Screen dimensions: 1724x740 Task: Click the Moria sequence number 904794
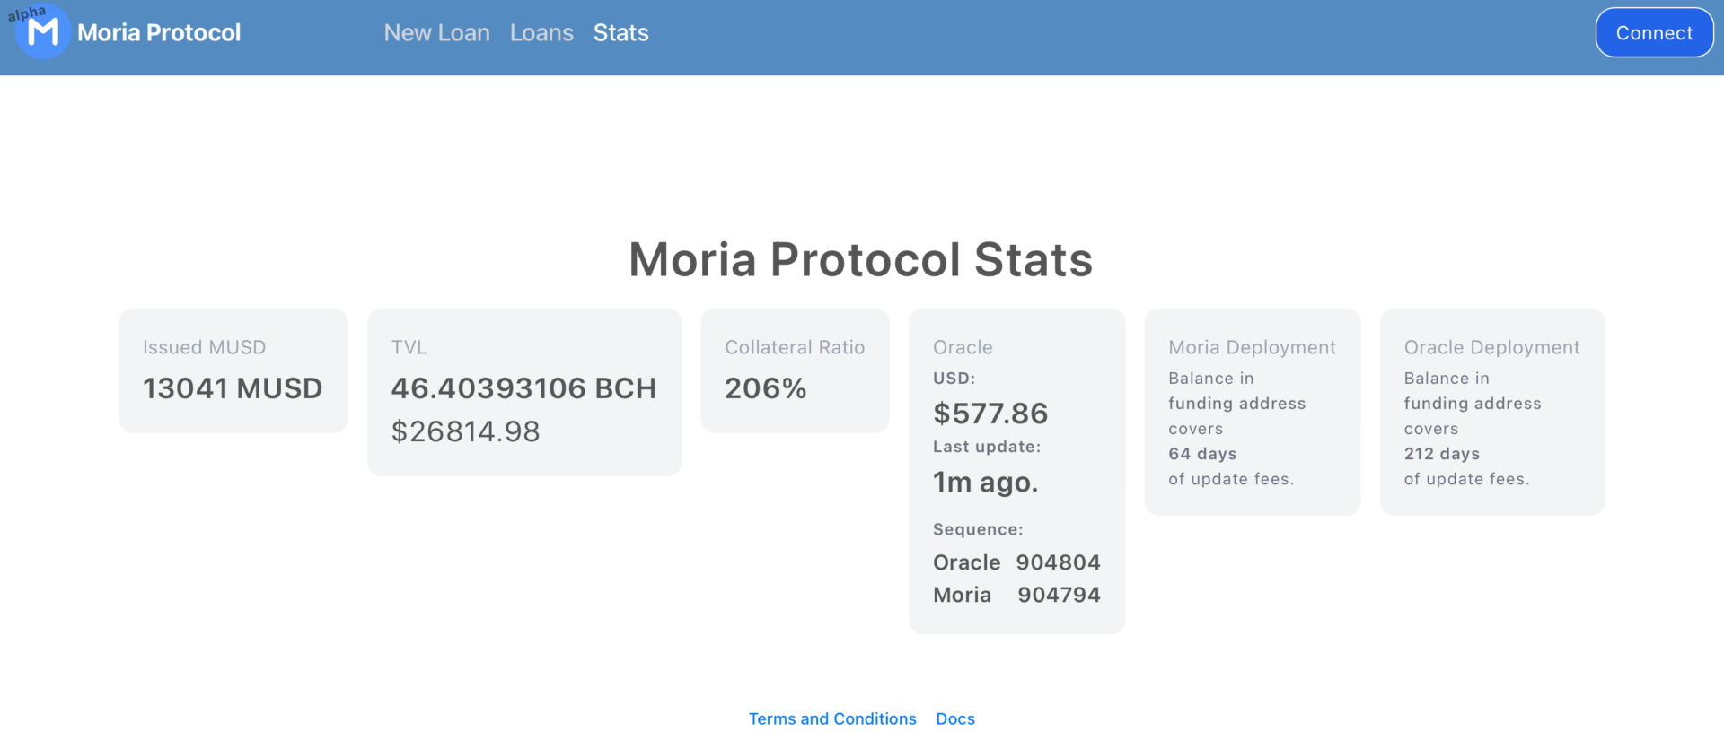pos(1059,595)
